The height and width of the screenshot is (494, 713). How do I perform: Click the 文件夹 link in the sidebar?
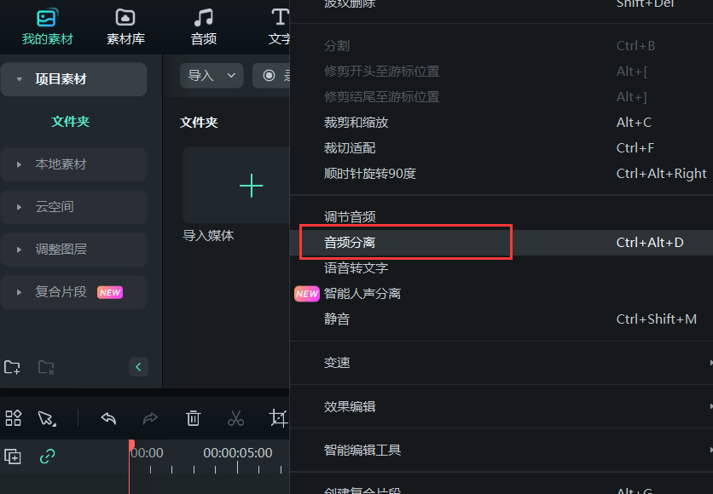click(x=71, y=122)
